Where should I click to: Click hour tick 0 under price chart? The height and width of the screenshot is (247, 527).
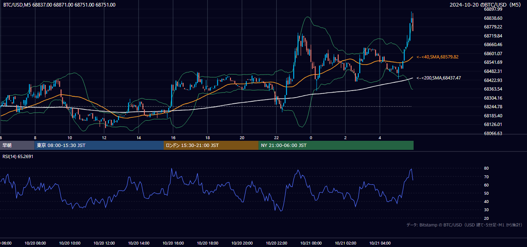[311, 137]
